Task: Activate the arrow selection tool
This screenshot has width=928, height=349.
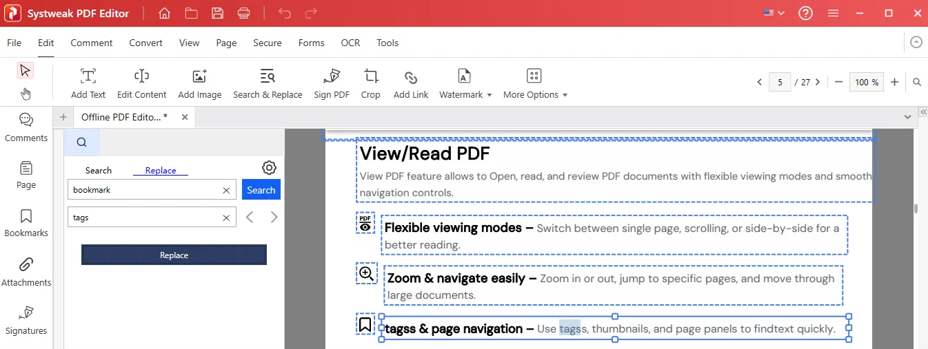Action: (26, 70)
